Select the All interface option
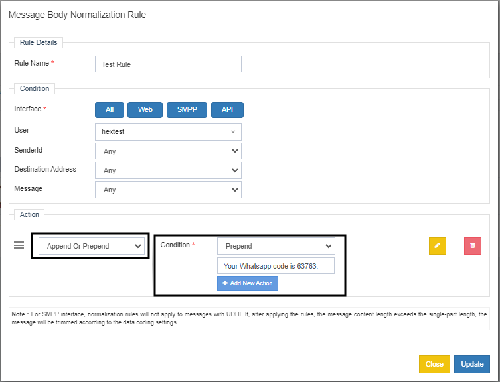Screen dimensions: 500x382 (110, 110)
